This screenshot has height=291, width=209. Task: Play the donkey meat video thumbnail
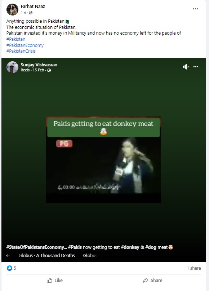click(x=103, y=160)
